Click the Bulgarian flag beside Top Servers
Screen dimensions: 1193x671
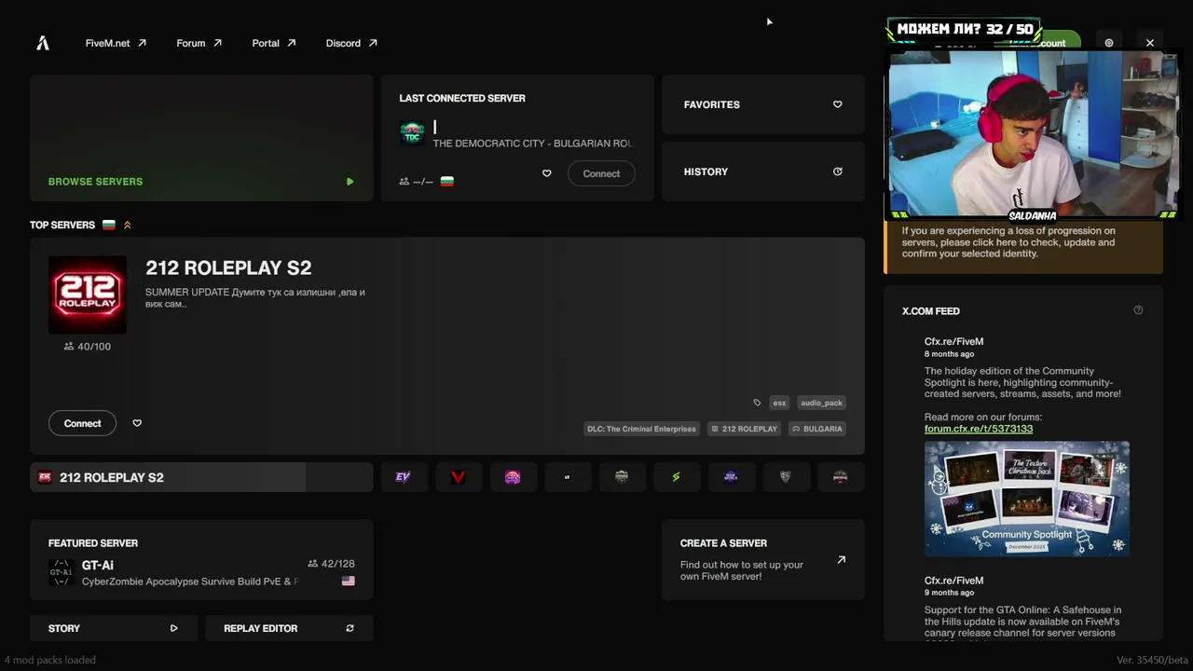[x=109, y=225]
